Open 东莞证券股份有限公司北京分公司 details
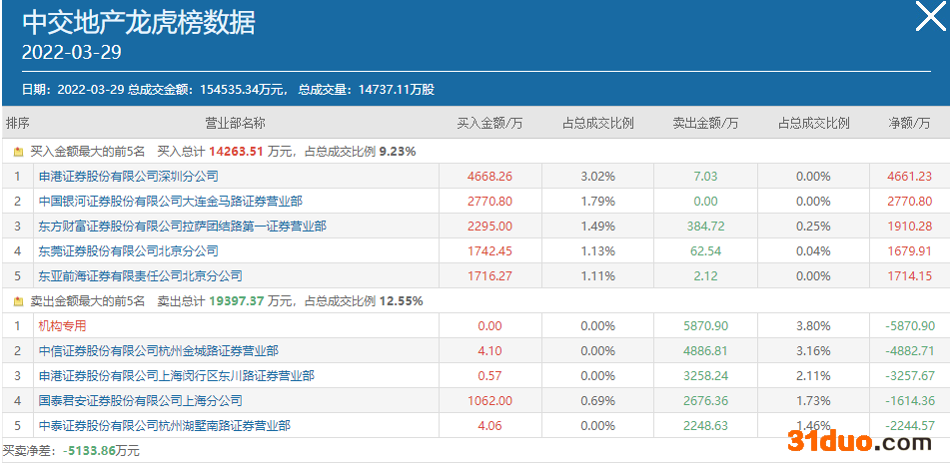The image size is (950, 463). pos(128,251)
